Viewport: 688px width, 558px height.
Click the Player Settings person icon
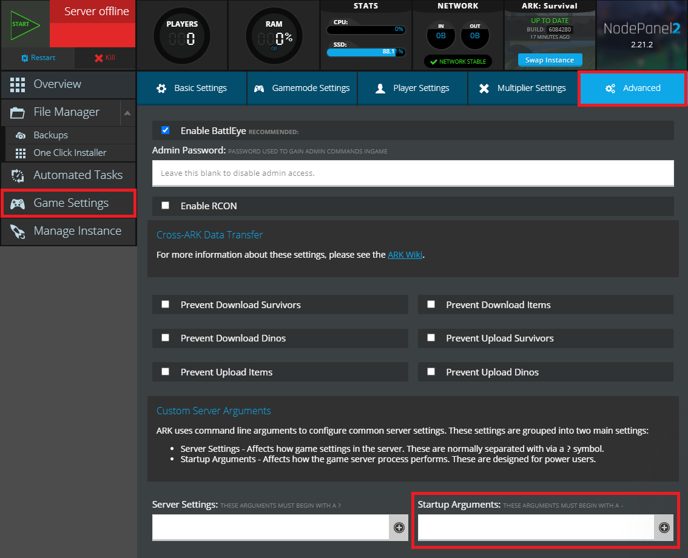click(x=380, y=89)
